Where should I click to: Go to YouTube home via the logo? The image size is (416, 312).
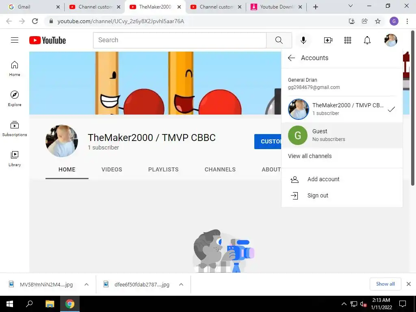pyautogui.click(x=48, y=40)
